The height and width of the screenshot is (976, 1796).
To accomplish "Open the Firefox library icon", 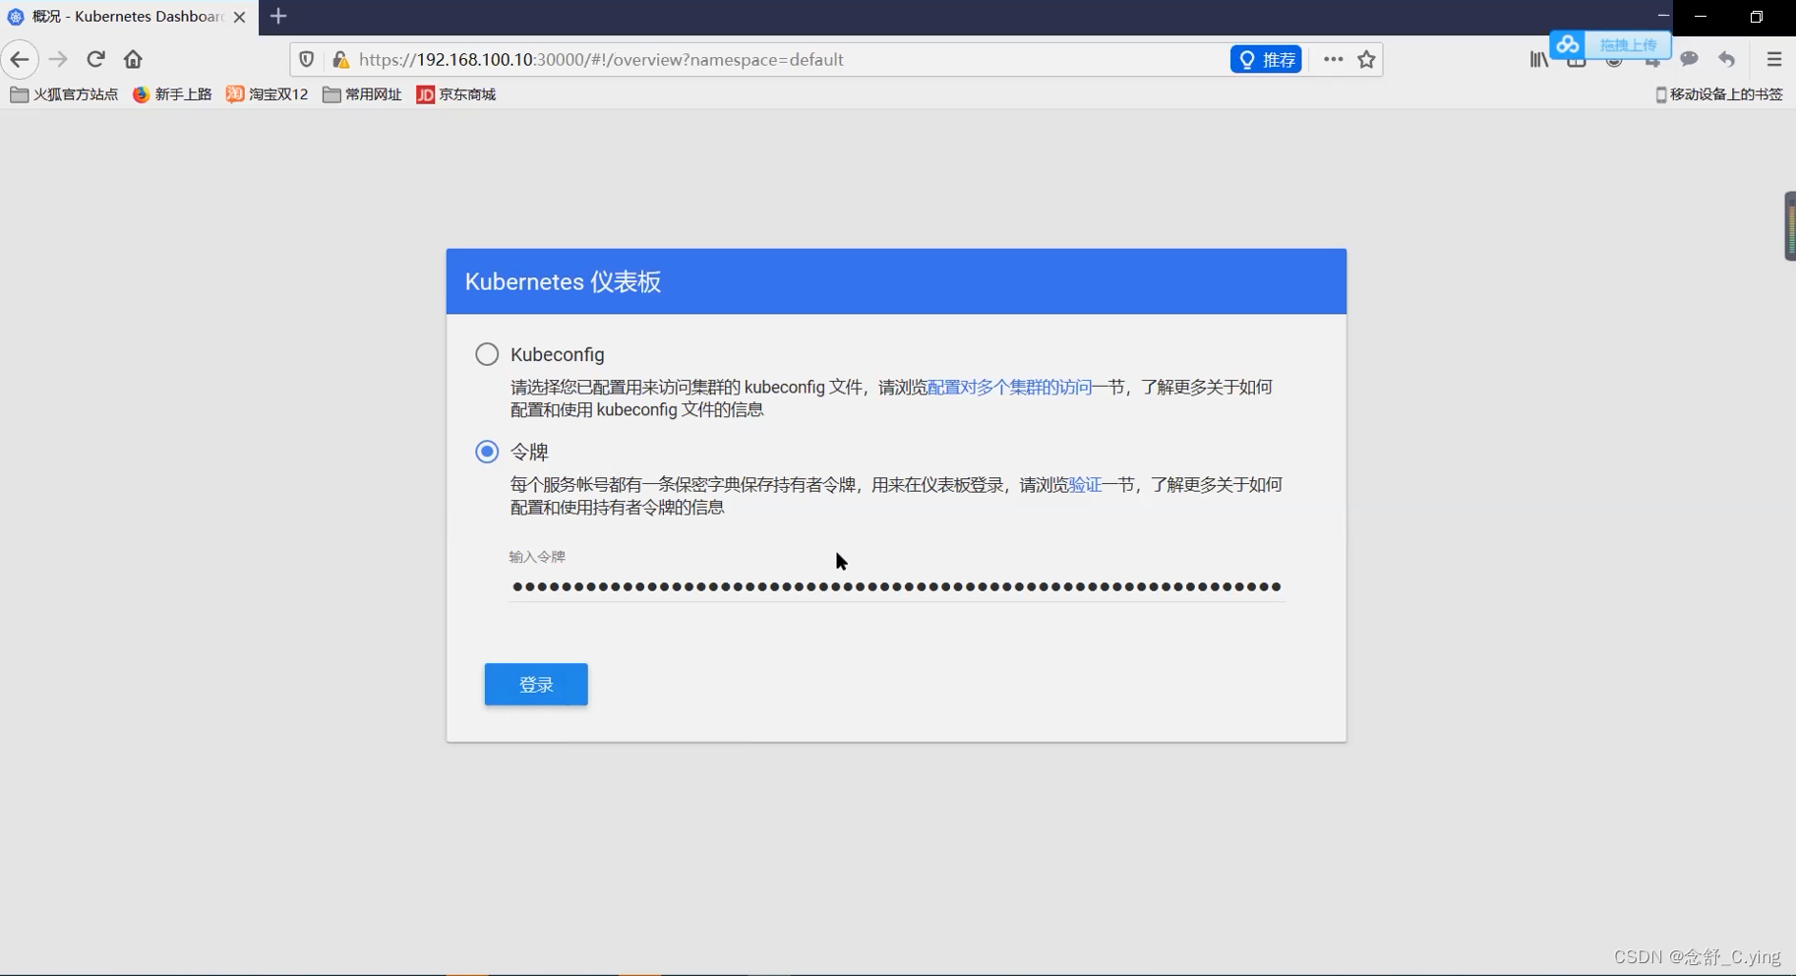I will pos(1537,59).
